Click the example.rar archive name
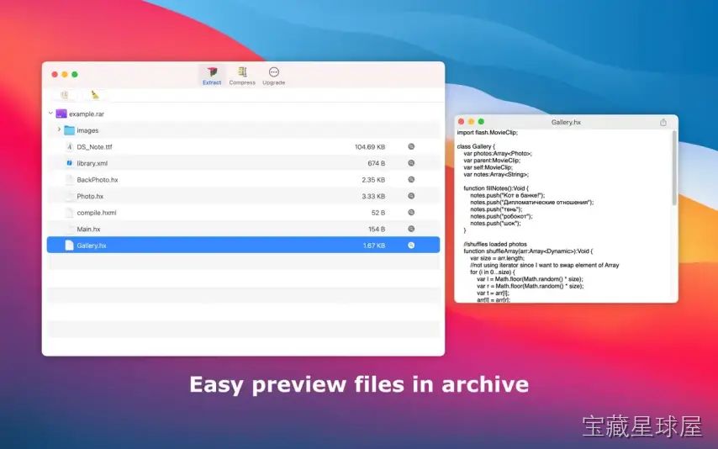 coord(87,114)
